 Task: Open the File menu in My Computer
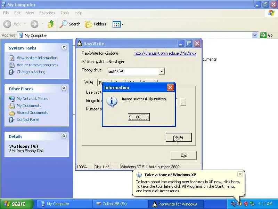(x=6, y=13)
